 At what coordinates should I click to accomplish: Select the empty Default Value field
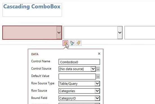pyautogui.click(x=77, y=76)
